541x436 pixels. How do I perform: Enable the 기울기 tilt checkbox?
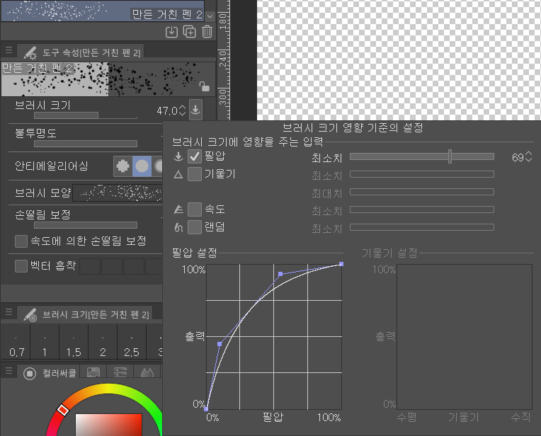195,174
